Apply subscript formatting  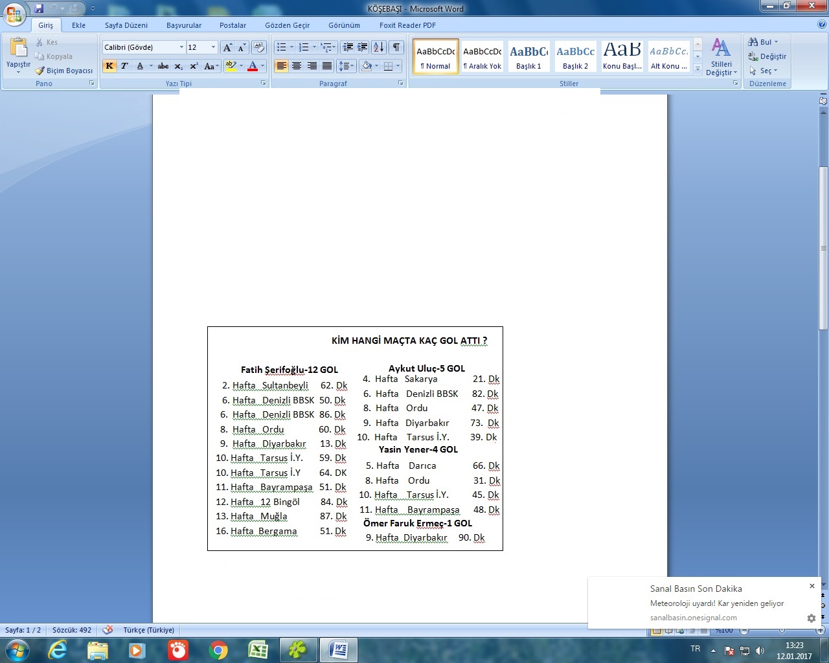pos(178,66)
